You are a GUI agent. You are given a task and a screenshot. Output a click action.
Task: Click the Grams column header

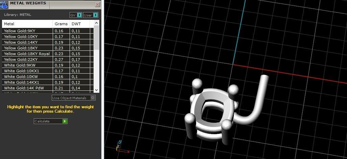coord(61,24)
